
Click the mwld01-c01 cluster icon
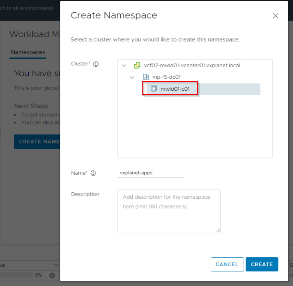tap(154, 89)
